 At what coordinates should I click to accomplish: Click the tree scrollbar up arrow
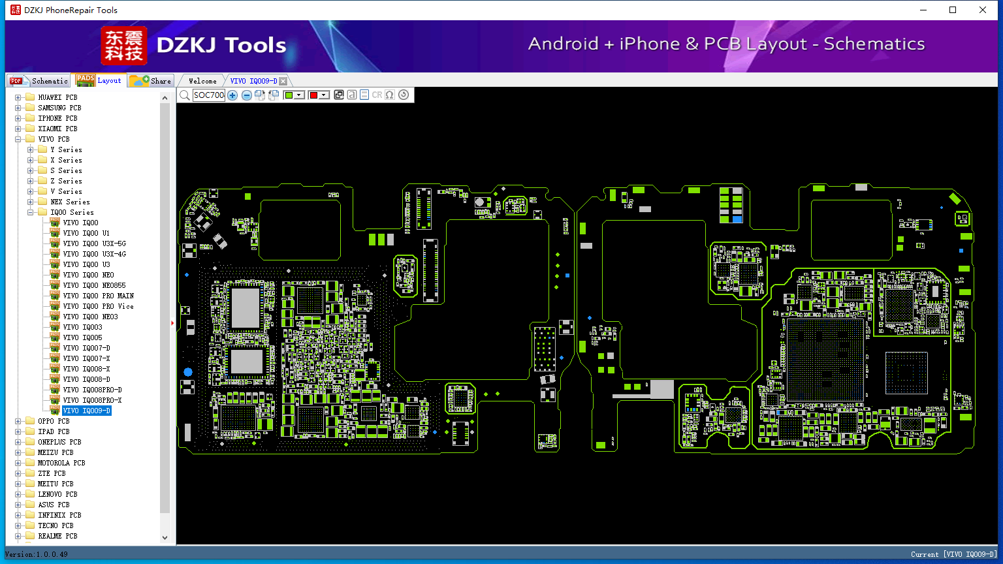coord(165,97)
